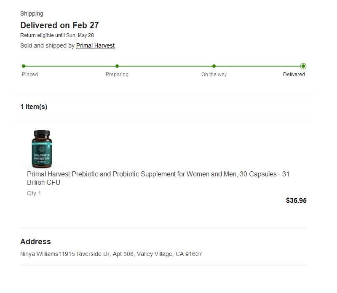Viewport: 337px width, 293px height.
Task: Click the Shipping label at top
Action: pos(32,14)
